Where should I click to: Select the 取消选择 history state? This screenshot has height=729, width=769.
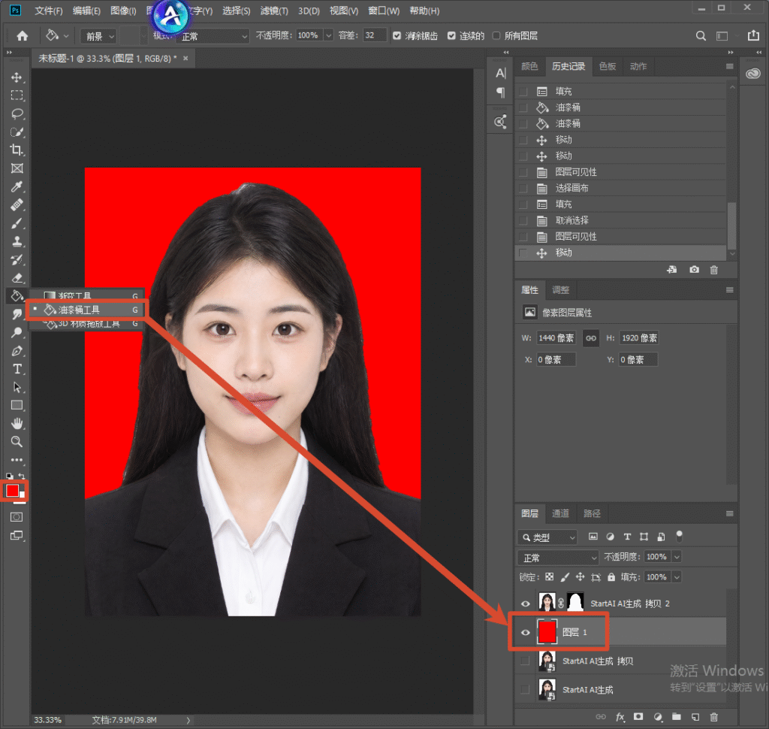621,220
